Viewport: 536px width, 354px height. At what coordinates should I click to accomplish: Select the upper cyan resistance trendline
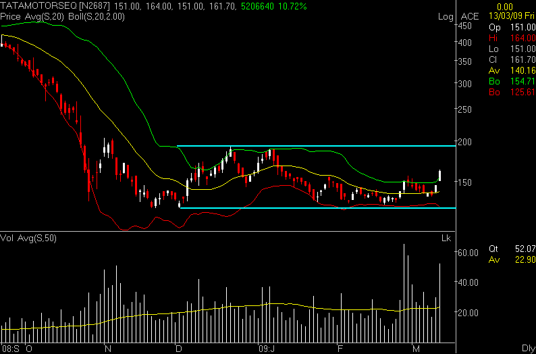click(316, 146)
